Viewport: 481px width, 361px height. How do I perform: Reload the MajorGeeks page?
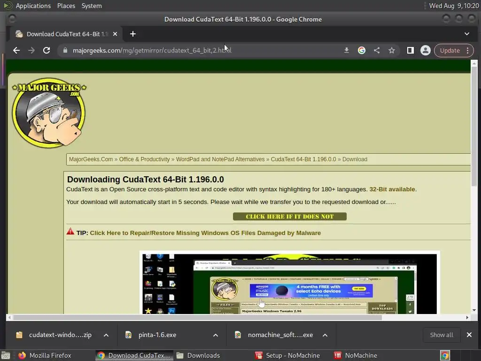[47, 50]
